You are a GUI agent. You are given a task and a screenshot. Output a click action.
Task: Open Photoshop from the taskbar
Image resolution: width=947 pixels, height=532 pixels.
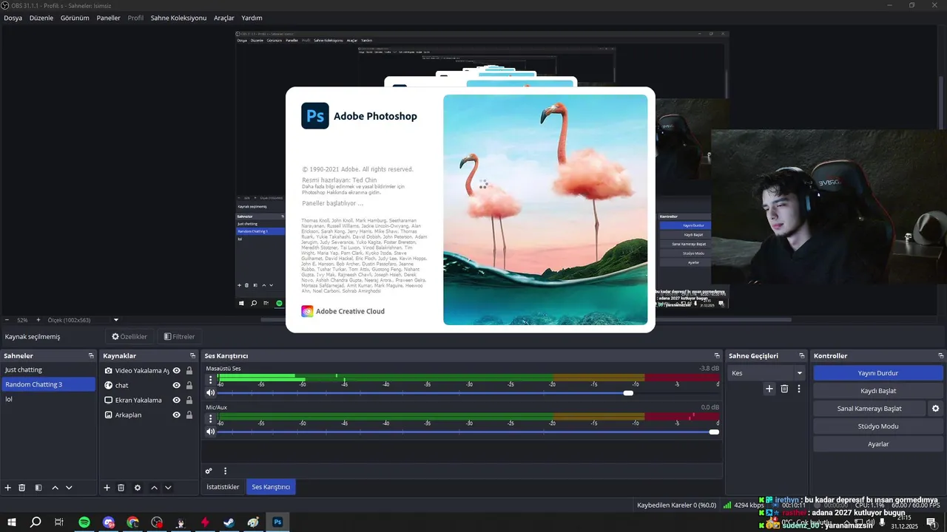pos(277,522)
